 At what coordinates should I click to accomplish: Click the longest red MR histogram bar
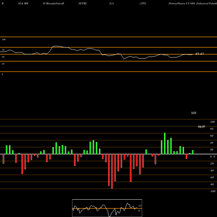[x=112, y=171]
